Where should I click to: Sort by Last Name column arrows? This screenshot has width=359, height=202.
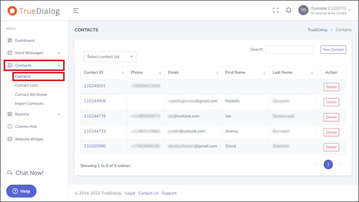click(312, 73)
